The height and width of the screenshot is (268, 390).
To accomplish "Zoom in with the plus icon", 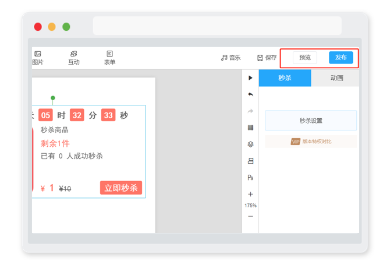I will pyautogui.click(x=250, y=194).
